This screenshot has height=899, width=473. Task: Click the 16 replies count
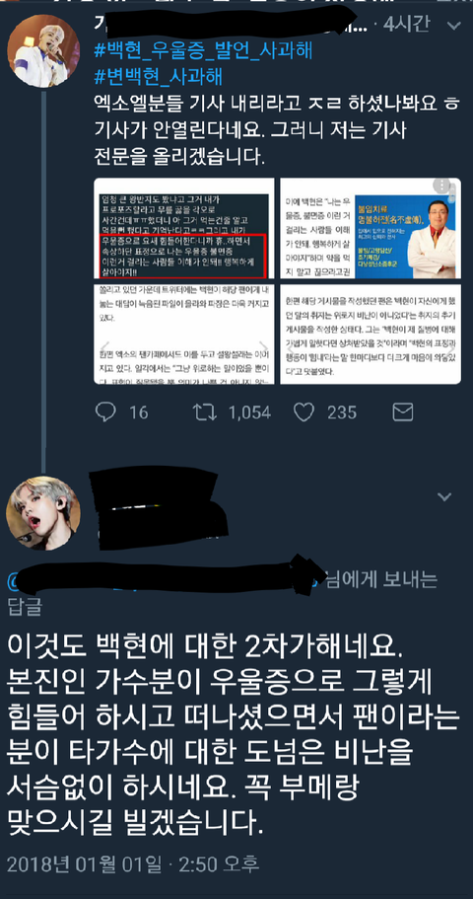[138, 412]
